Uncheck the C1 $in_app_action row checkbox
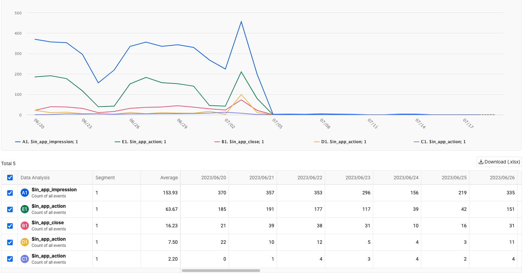This screenshot has height=273, width=524. [x=10, y=259]
